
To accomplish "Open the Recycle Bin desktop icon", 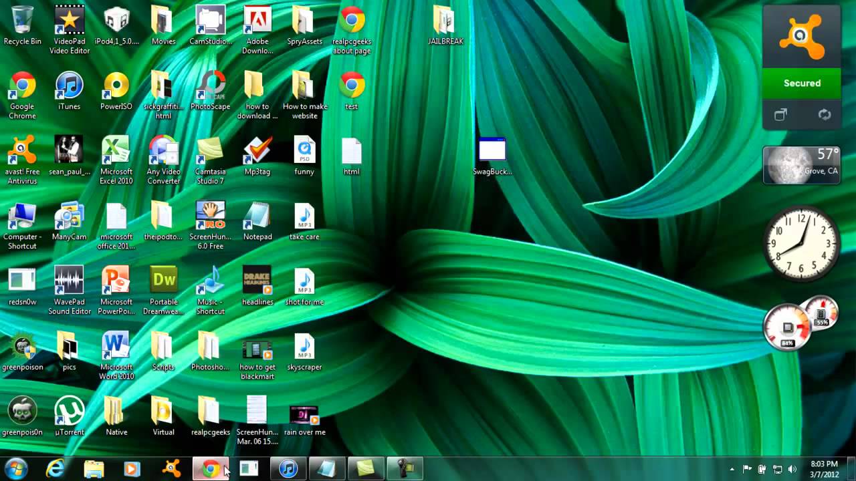I will [x=22, y=25].
